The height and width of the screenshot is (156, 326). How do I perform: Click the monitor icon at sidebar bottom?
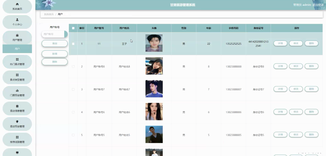point(17,152)
